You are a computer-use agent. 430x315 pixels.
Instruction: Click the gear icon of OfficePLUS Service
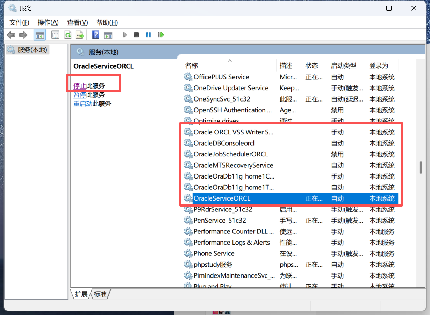188,77
